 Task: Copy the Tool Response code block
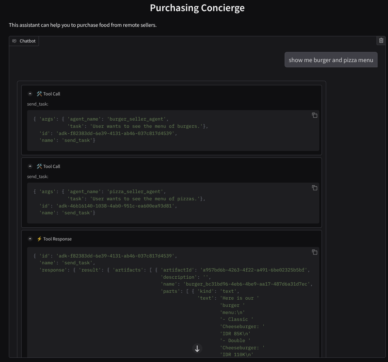(x=314, y=252)
